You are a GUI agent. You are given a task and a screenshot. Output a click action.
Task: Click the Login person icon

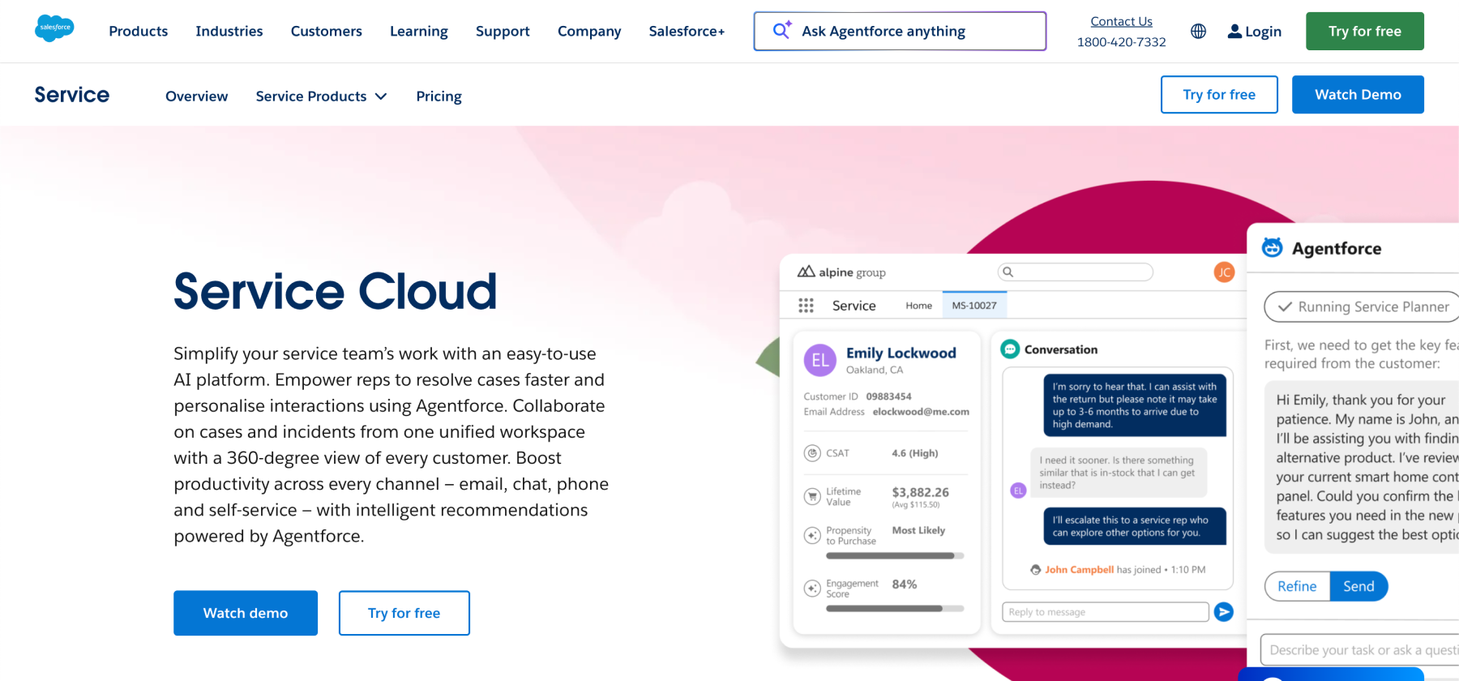pyautogui.click(x=1234, y=32)
